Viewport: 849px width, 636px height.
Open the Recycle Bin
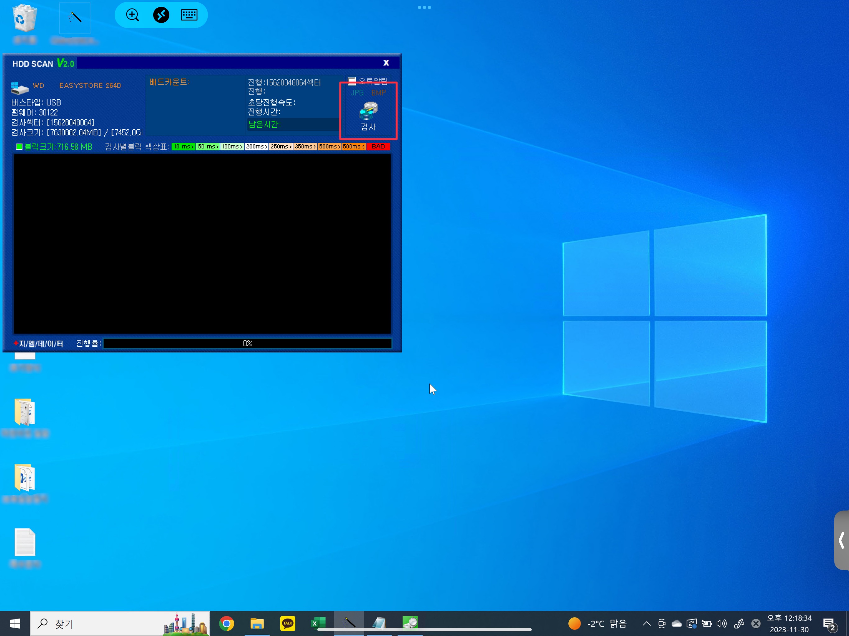tap(25, 18)
